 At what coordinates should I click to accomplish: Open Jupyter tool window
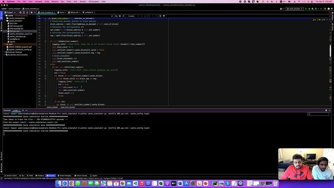[x=93, y=175]
